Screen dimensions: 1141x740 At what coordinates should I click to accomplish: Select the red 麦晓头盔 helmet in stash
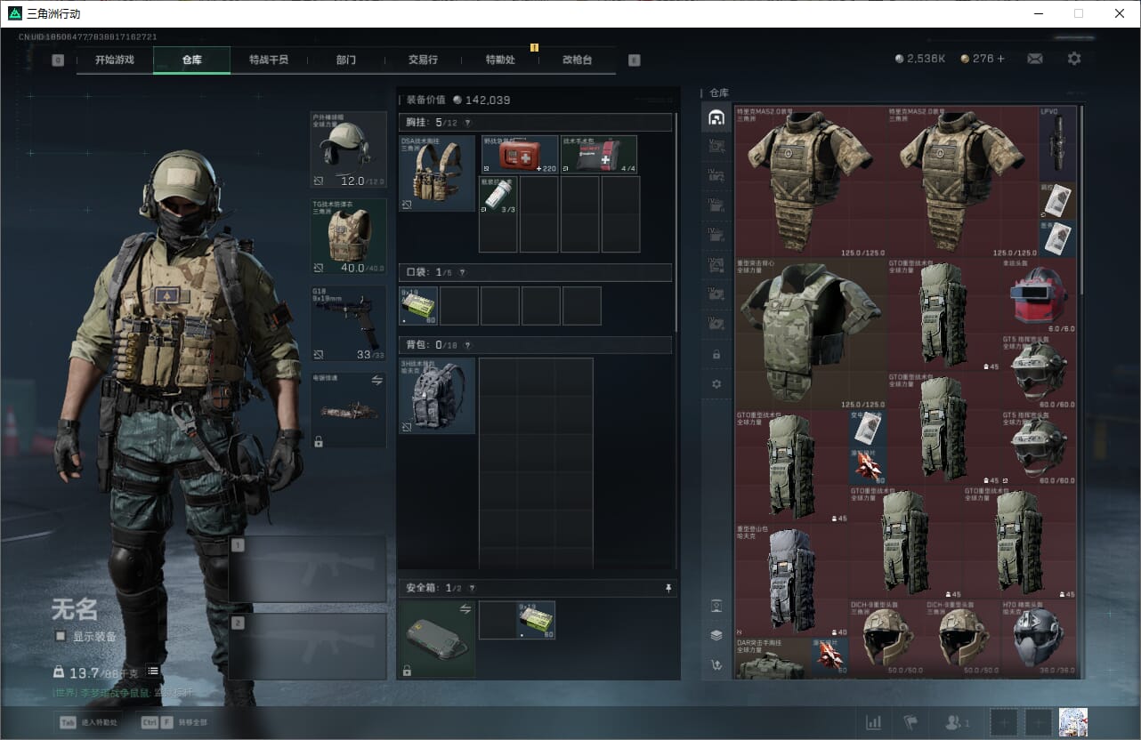click(1039, 296)
